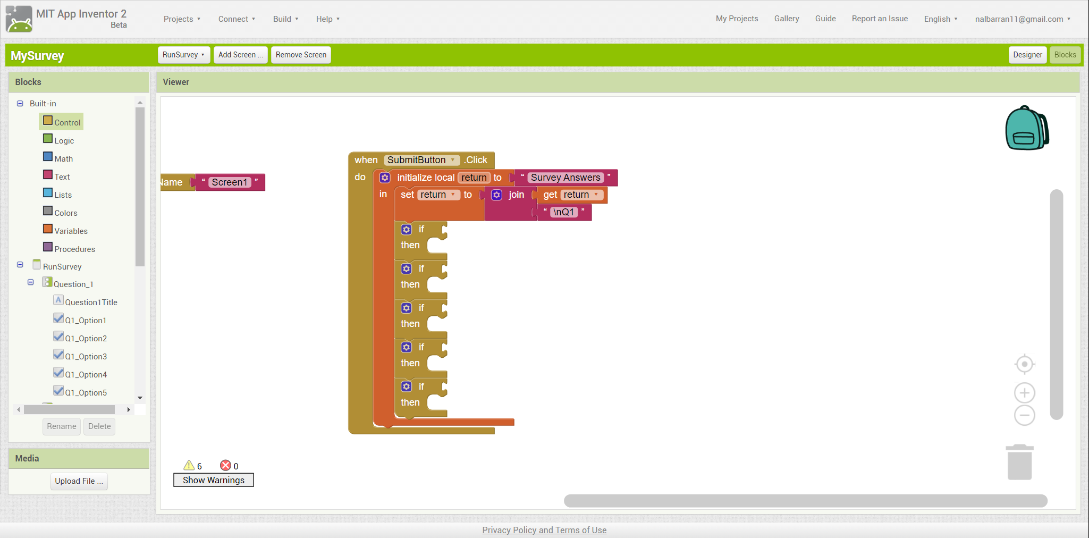Open the Help menu

tap(327, 19)
